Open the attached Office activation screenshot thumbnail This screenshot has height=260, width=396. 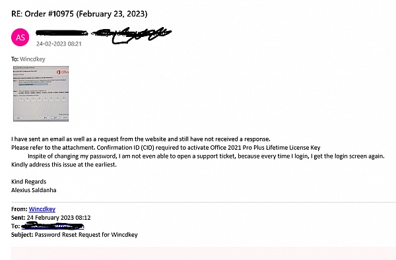coord(41,94)
